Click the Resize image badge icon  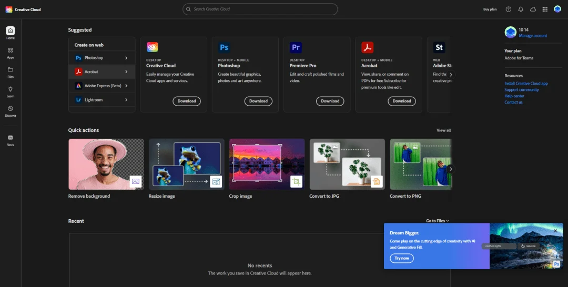point(216,181)
